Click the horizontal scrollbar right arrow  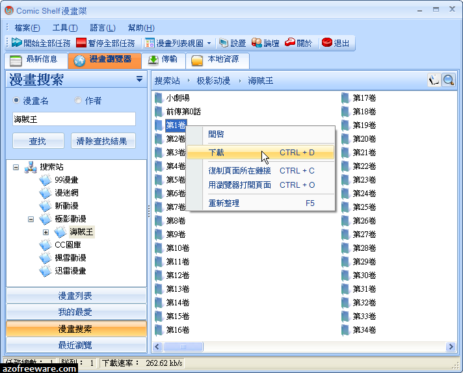click(x=451, y=346)
